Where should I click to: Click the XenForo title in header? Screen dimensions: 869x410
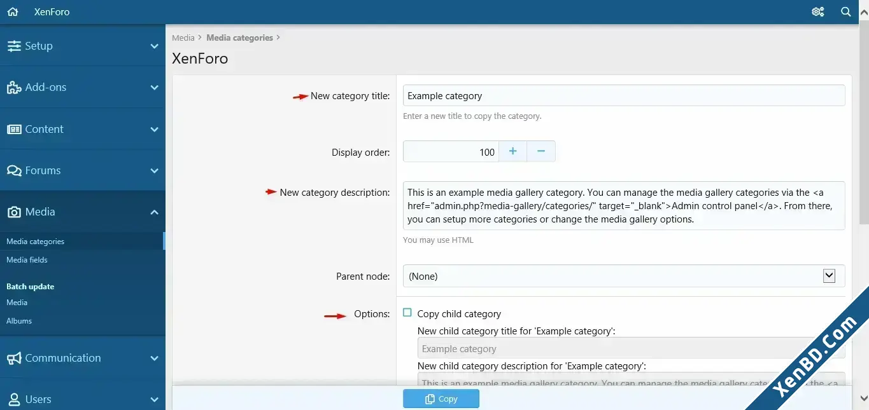pyautogui.click(x=52, y=11)
